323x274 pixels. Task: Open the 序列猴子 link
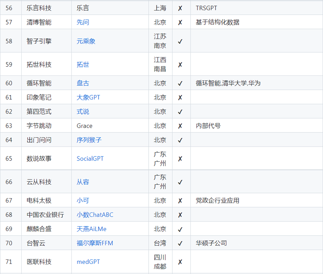tap(89, 140)
